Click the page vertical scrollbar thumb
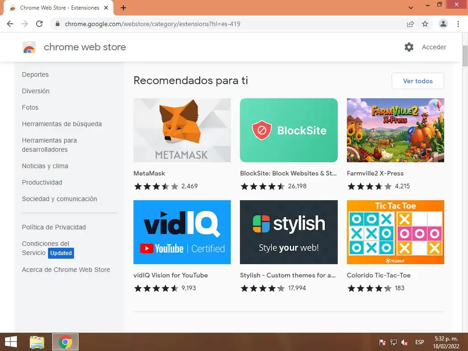The image size is (468, 351). click(465, 56)
